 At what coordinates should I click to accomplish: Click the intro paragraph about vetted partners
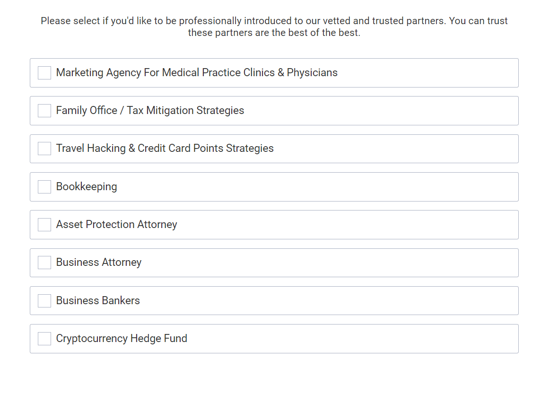(x=274, y=27)
